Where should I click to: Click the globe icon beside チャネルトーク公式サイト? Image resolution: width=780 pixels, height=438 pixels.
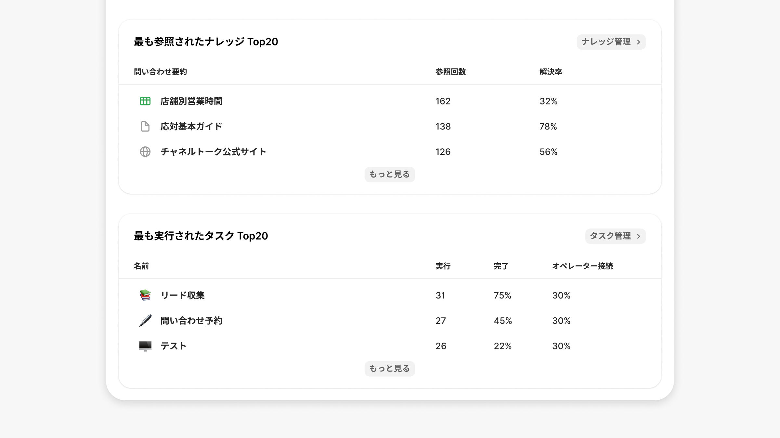click(x=145, y=152)
